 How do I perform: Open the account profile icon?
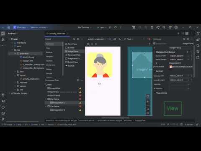coord(176,27)
